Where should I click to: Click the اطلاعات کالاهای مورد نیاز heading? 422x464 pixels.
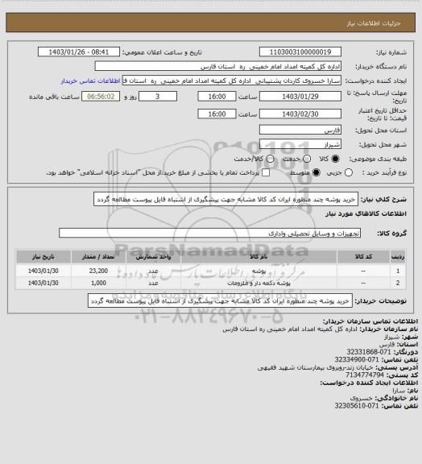click(x=366, y=213)
